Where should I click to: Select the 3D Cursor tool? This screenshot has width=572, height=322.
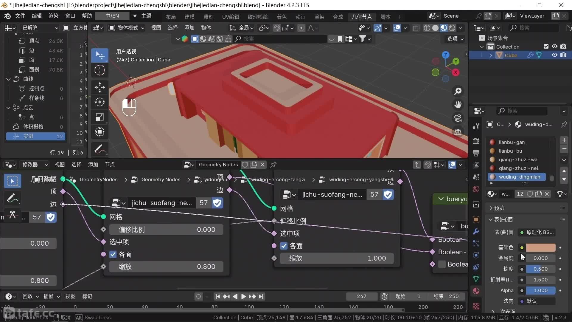[x=100, y=70]
